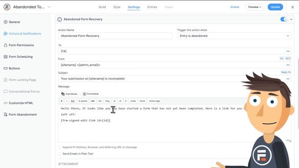
Task: Click the del quicktag button
Action: (93, 101)
